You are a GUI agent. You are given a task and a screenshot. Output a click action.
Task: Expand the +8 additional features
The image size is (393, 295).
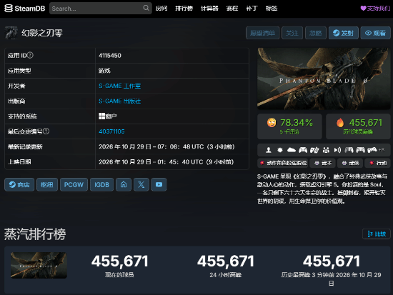point(382,150)
